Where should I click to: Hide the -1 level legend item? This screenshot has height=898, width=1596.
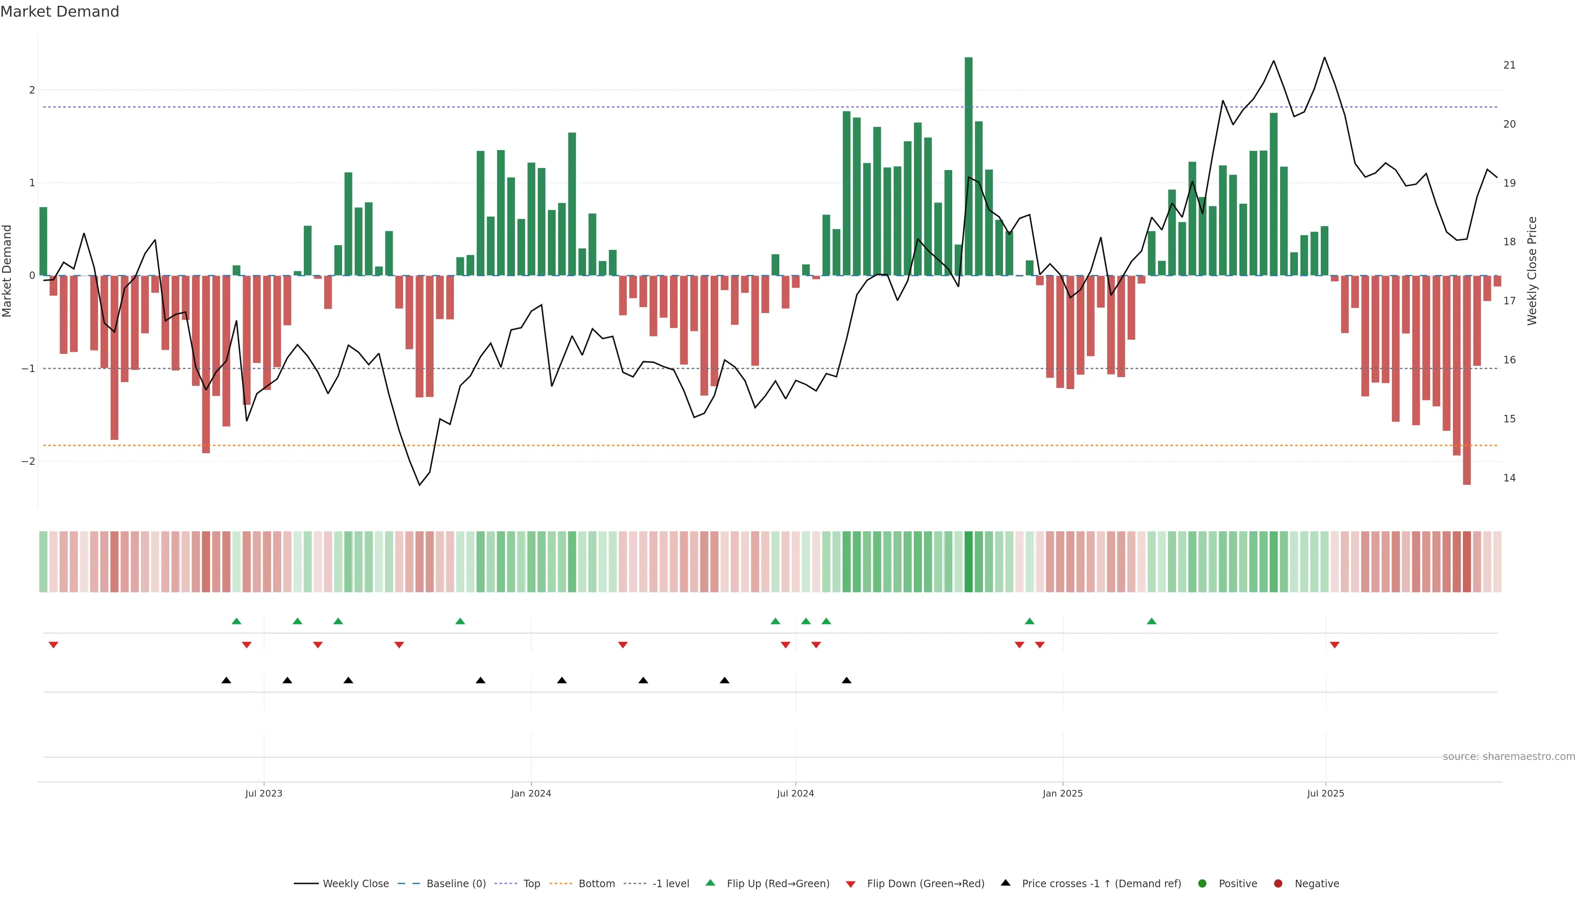coord(670,883)
